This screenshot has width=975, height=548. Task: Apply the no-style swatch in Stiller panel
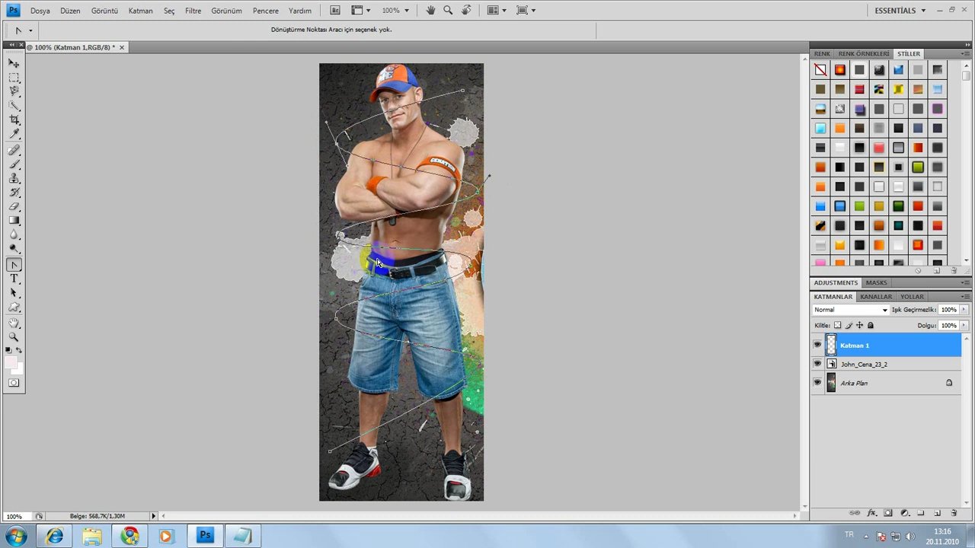pos(820,70)
